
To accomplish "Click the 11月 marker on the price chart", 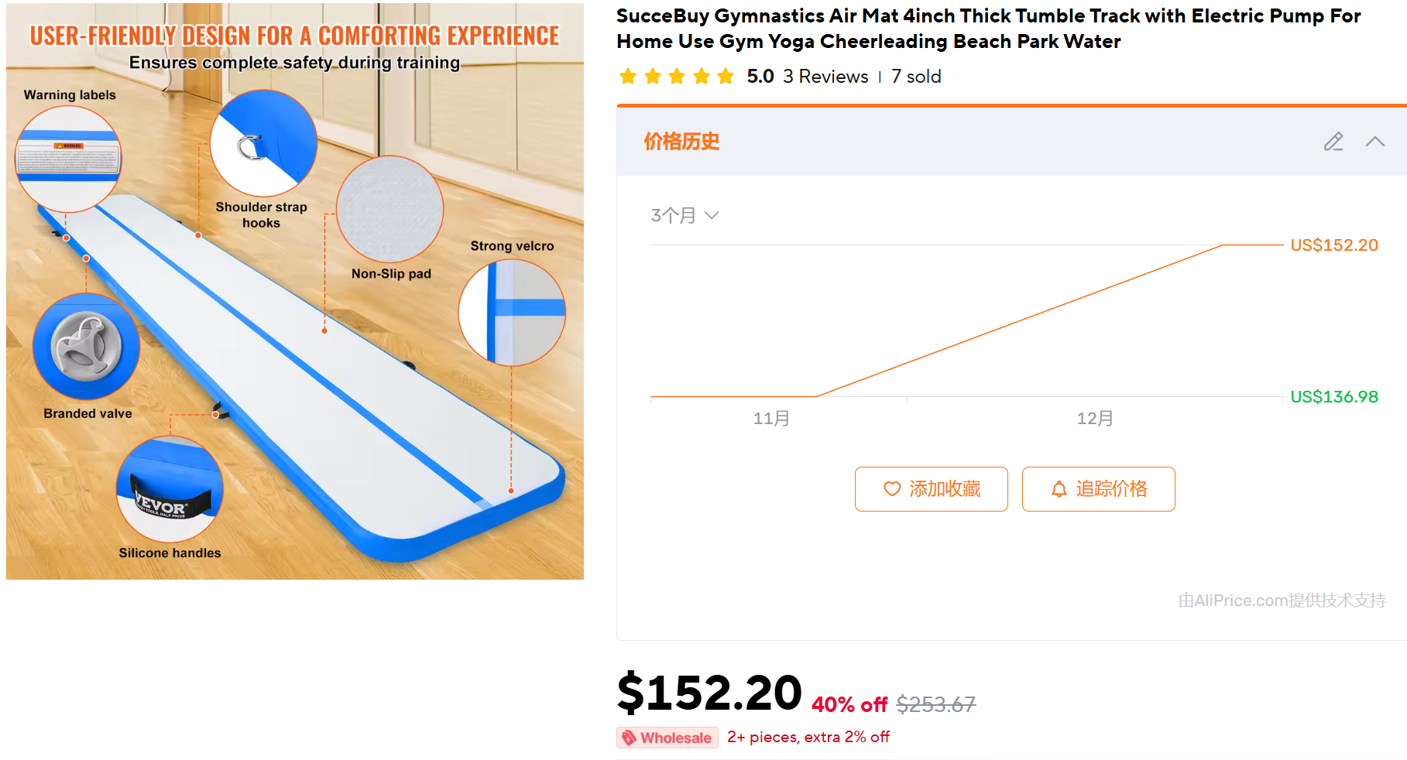I will coord(771,419).
